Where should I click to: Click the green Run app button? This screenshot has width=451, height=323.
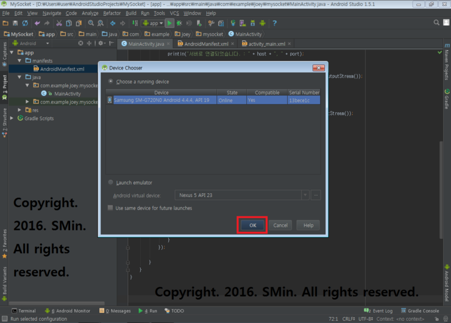click(x=169, y=23)
